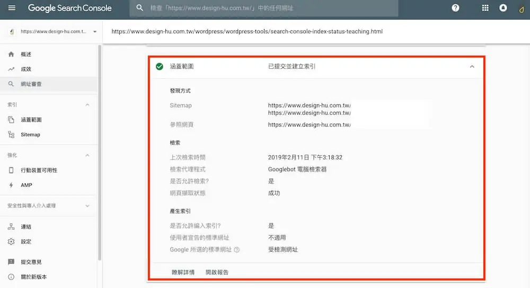This screenshot has width=530, height=288.
Task: Open the Google apps grid
Action: tap(485, 8)
